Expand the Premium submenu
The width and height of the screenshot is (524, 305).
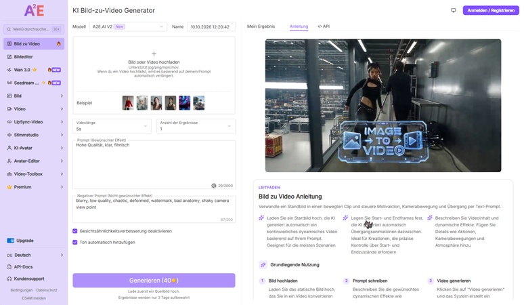pyautogui.click(x=34, y=187)
